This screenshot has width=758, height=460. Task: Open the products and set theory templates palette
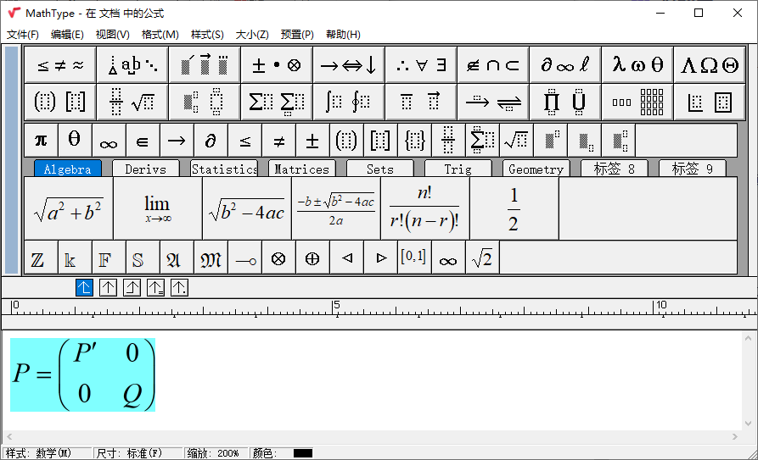pos(565,102)
